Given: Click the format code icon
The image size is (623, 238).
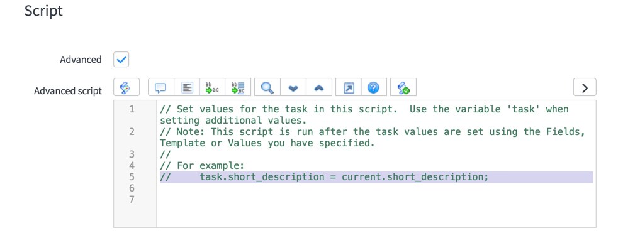Looking at the screenshot, I should pyautogui.click(x=187, y=87).
